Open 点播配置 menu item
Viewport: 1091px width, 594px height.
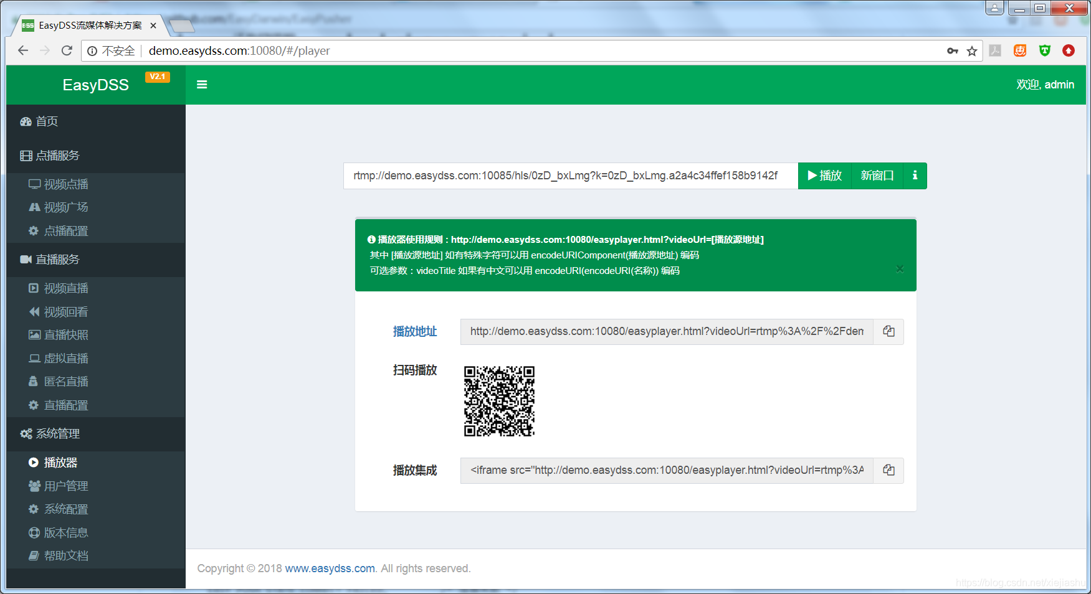(96, 231)
